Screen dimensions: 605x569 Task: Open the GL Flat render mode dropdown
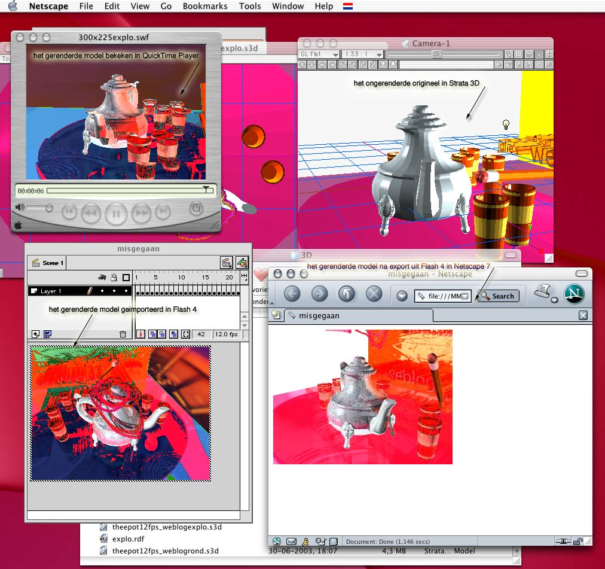(x=319, y=54)
